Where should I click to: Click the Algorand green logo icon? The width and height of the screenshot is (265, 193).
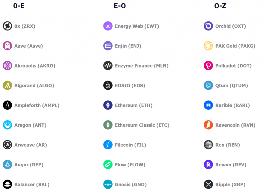tap(8, 85)
